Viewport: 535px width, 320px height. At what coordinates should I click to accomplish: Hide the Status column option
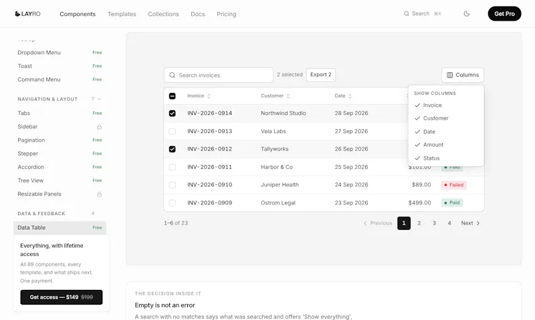pyautogui.click(x=446, y=158)
